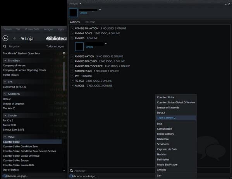Open Definições from context menu

click(x=176, y=159)
